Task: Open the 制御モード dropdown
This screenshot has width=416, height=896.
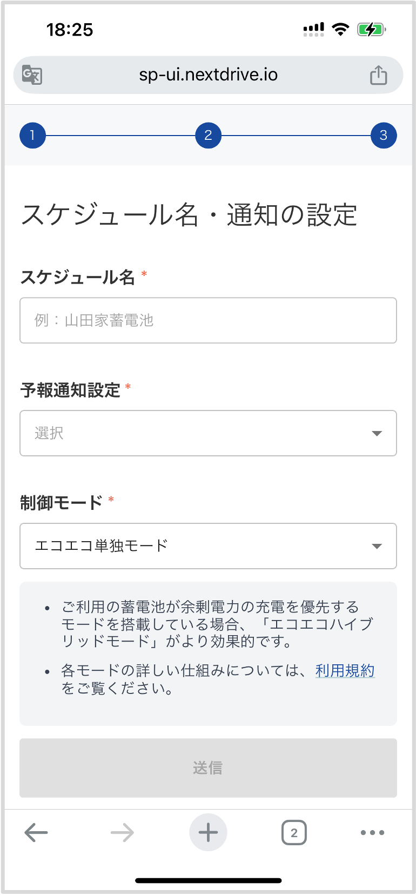Action: [x=208, y=546]
